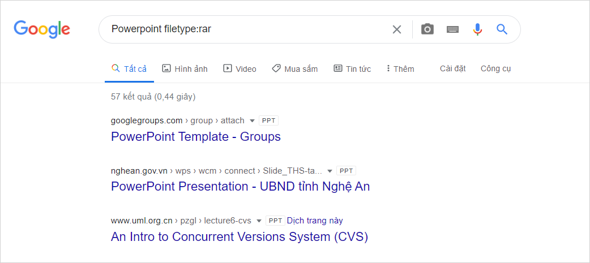Expand dropdown arrow next to nghean.gov.vn result
Viewport: 590px width, 263px height.
point(330,171)
